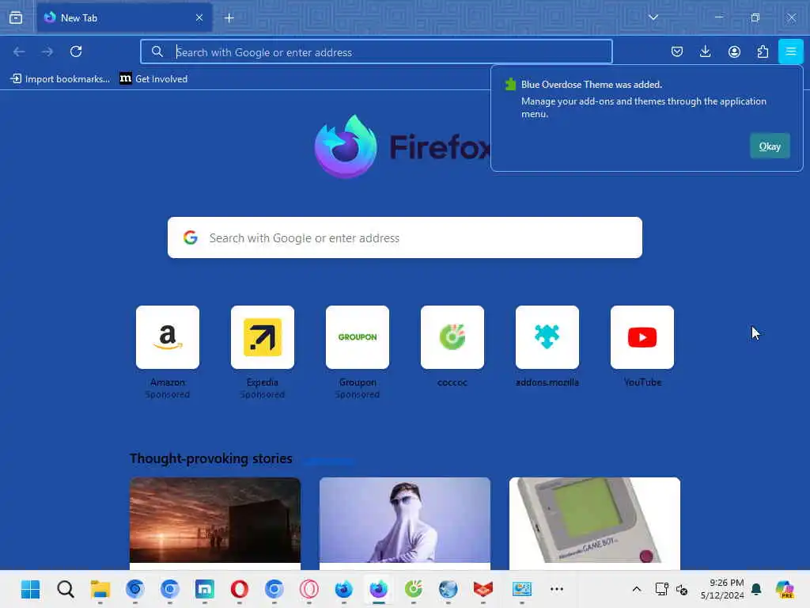810x608 pixels.
Task: Open Windows taskbar search
Action: pyautogui.click(x=66, y=589)
